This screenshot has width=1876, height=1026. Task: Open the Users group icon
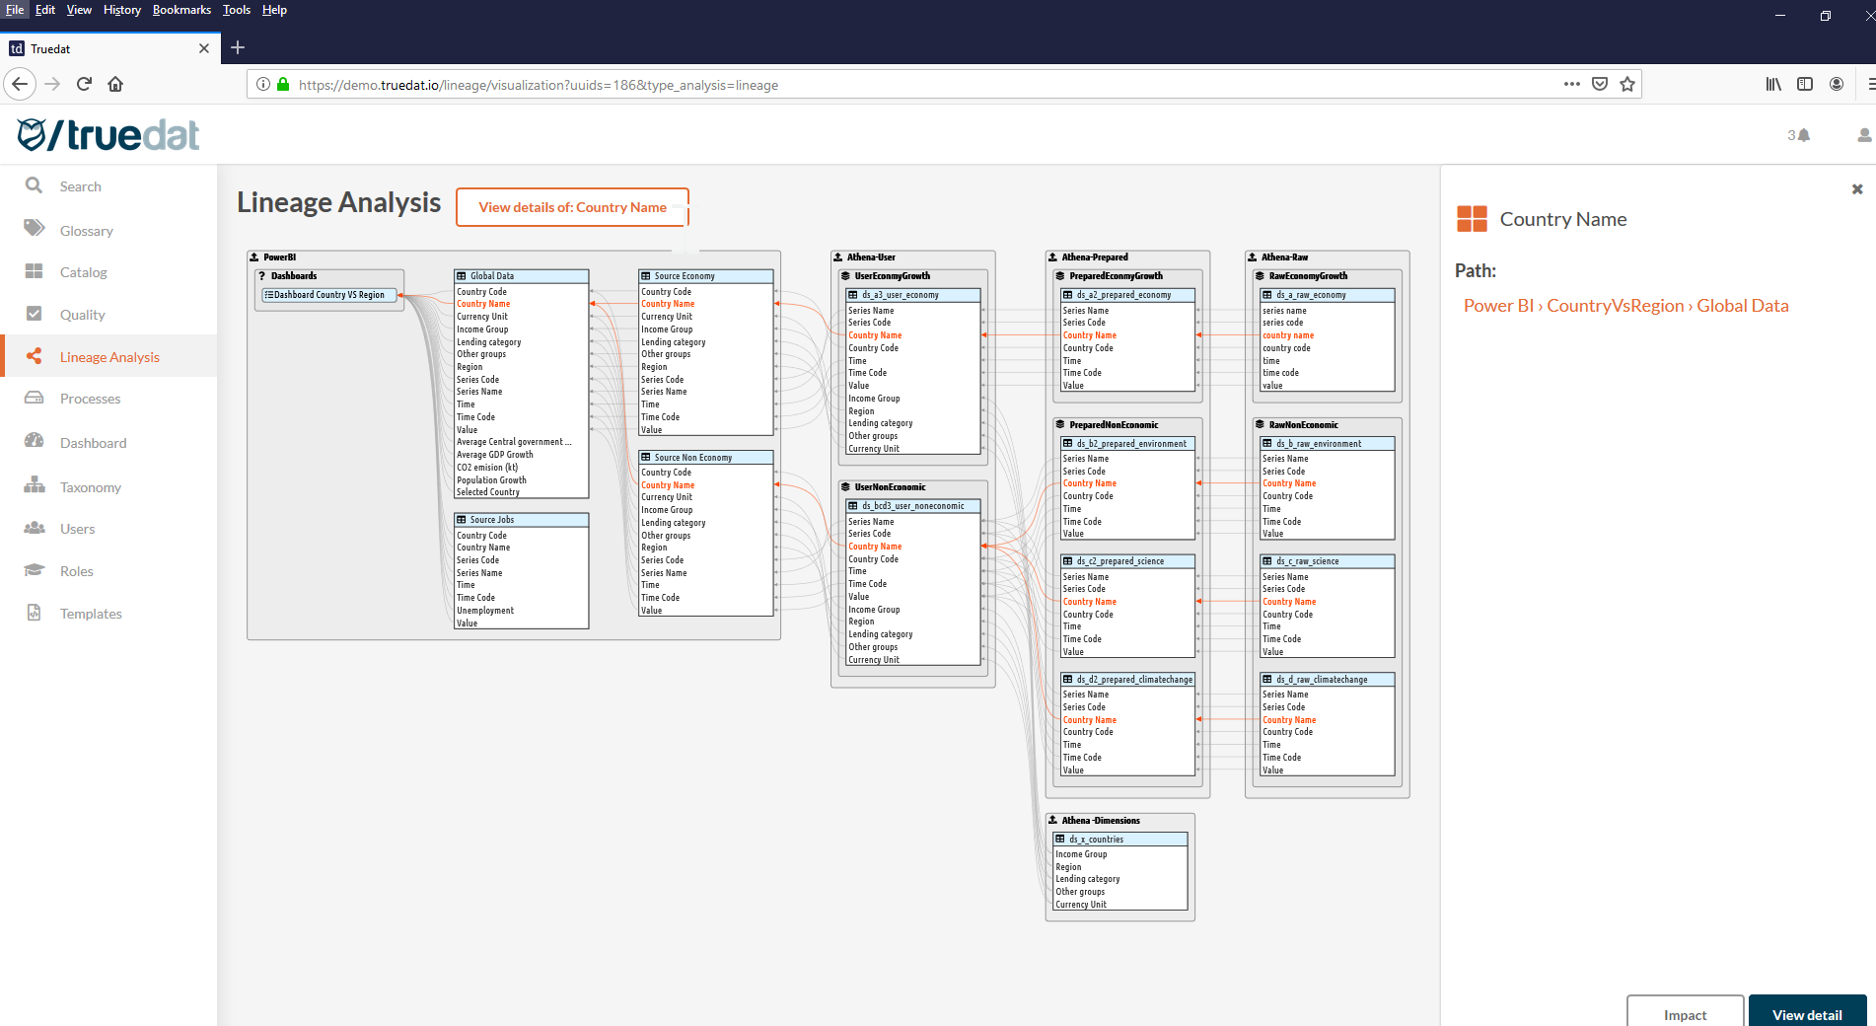[x=35, y=528]
